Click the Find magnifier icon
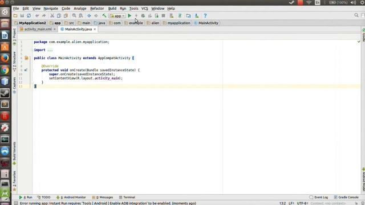The image size is (365, 205). click(74, 16)
